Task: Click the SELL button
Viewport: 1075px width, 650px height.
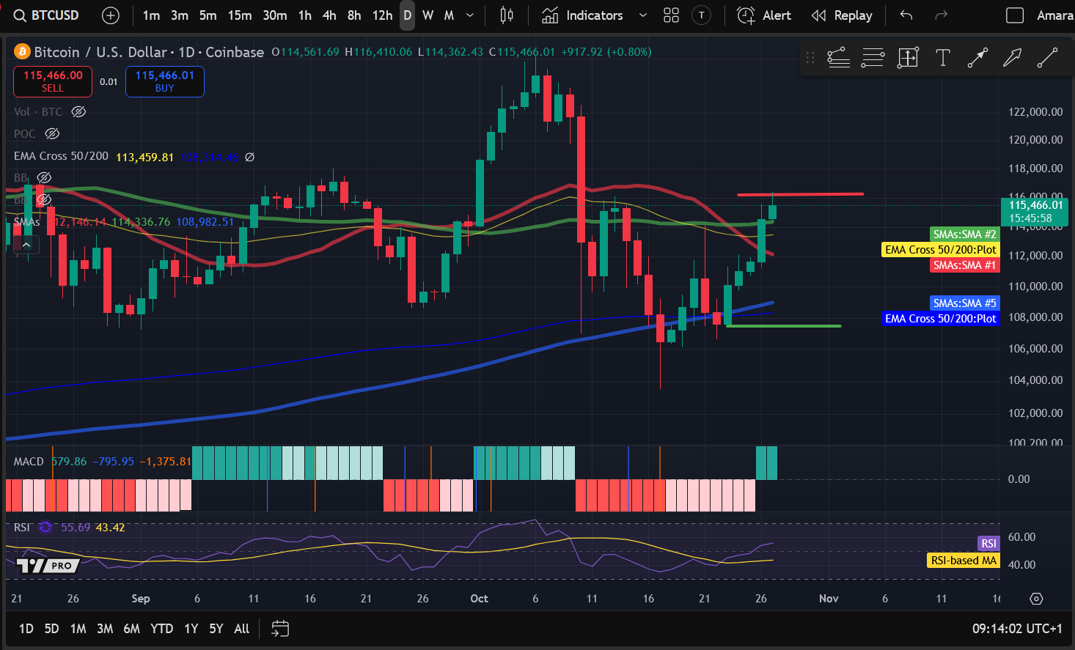Action: [52, 81]
